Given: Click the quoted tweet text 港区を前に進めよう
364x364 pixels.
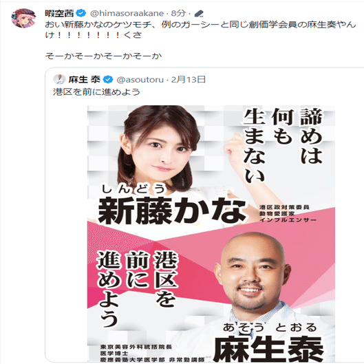Looking at the screenshot, I should [96, 92].
